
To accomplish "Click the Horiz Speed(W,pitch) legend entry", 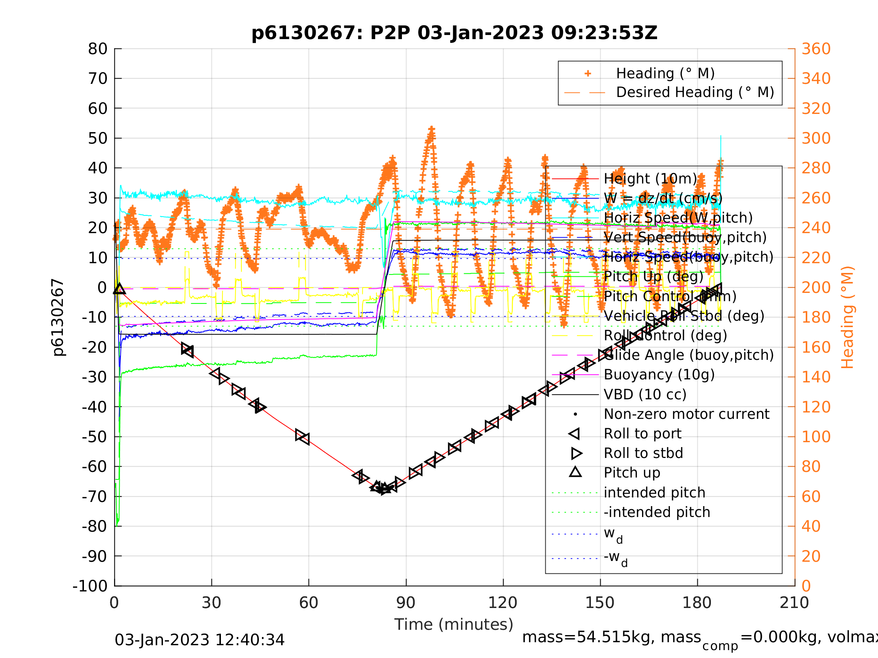I will point(678,218).
